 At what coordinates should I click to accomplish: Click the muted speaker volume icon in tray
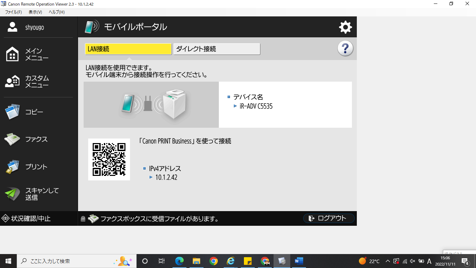[x=413, y=261]
